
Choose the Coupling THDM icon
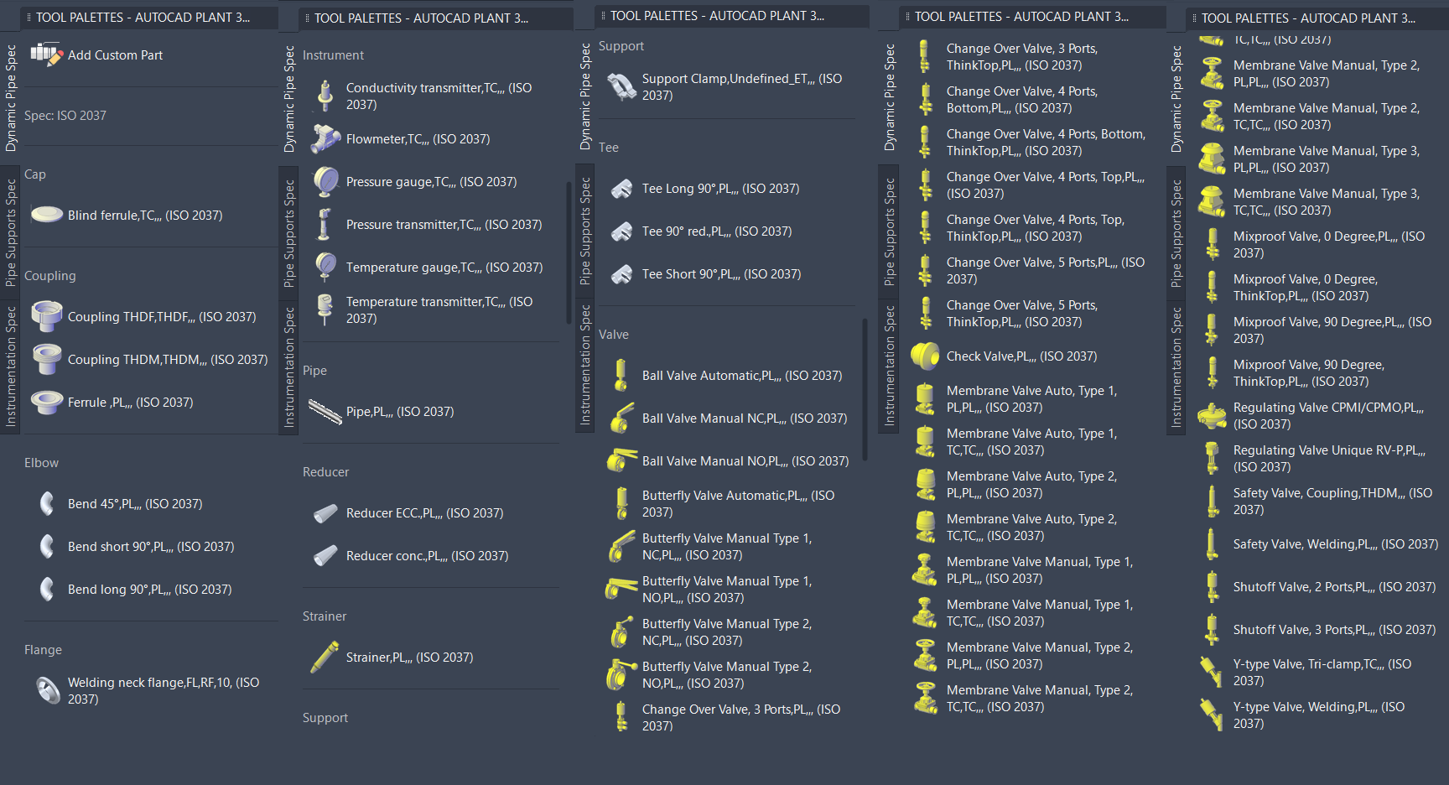tap(47, 359)
